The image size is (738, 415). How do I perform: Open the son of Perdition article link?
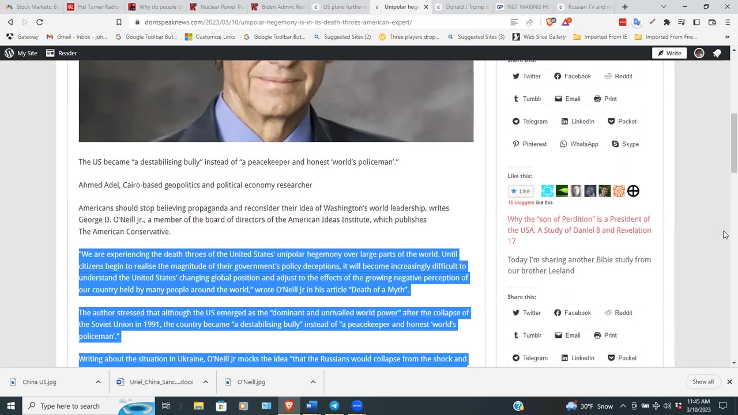(579, 230)
